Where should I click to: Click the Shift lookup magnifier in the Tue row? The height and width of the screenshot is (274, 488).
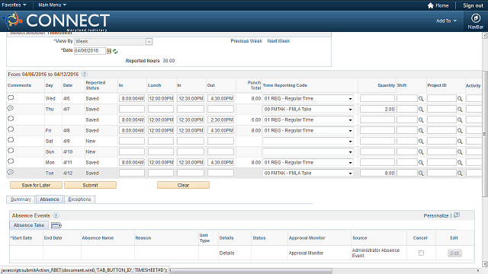(421, 174)
